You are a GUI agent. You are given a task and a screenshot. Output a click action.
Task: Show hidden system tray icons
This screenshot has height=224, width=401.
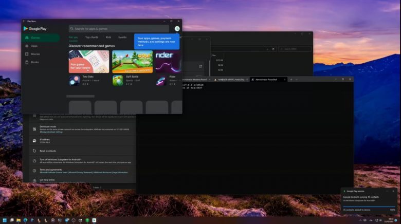[360, 220]
